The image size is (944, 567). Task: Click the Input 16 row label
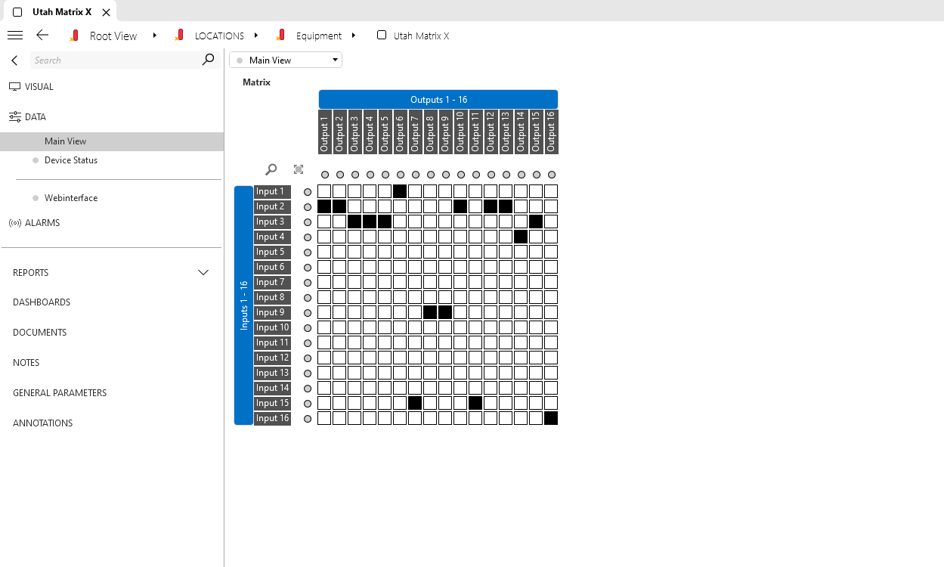(272, 419)
